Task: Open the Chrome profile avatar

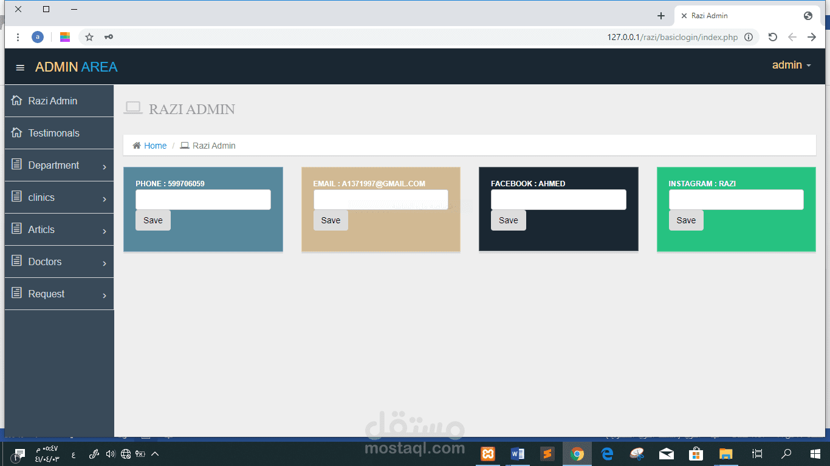Action: [x=38, y=37]
